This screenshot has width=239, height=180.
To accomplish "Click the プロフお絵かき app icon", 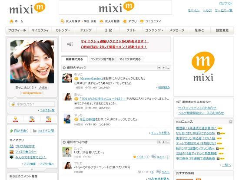I will pyautogui.click(x=12, y=146).
